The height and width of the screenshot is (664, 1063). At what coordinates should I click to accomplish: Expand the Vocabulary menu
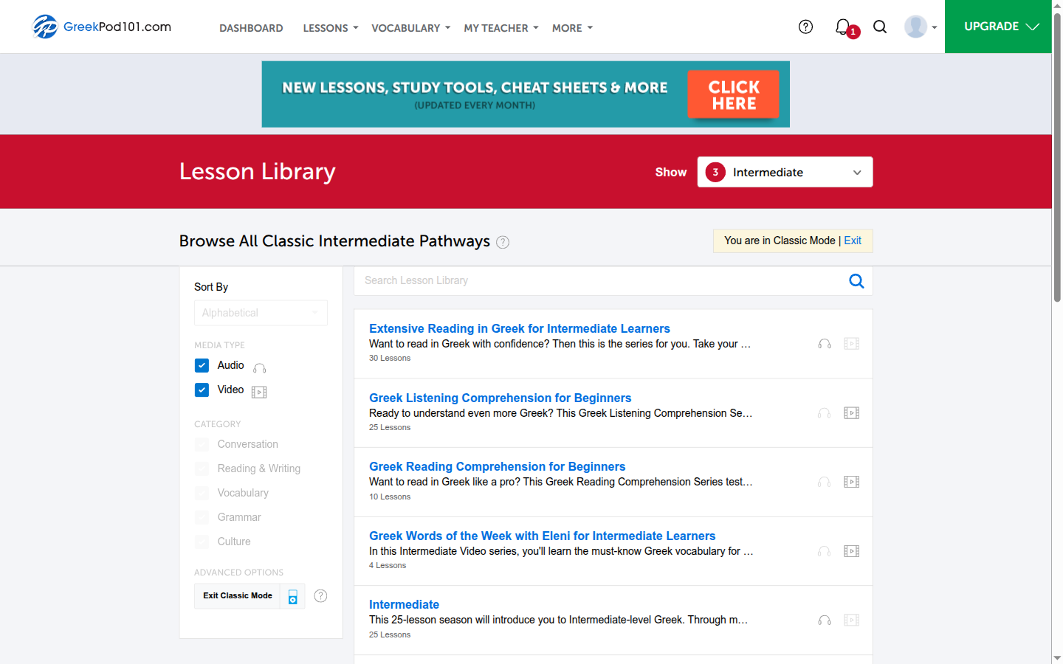pos(410,28)
